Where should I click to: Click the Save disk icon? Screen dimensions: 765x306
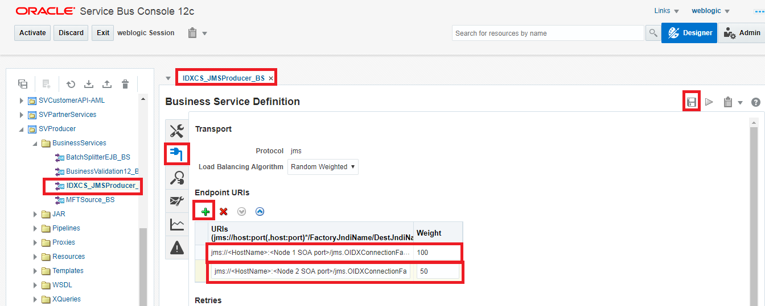tap(692, 102)
